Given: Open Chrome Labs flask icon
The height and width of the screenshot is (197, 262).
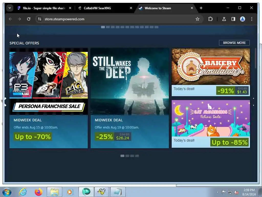Looking at the screenshot, I should [224, 19].
